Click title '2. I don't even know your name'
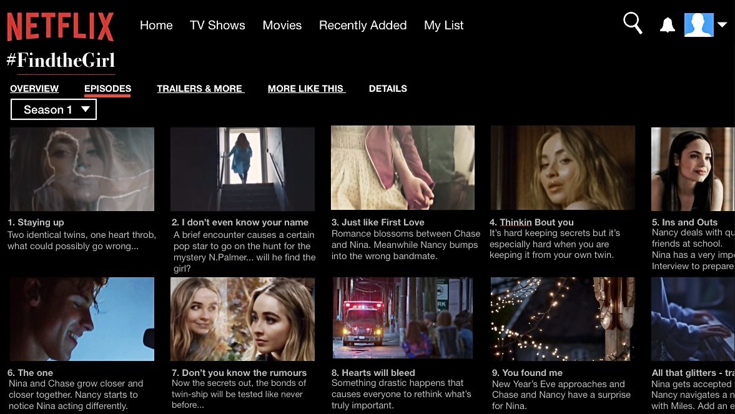 (x=240, y=222)
